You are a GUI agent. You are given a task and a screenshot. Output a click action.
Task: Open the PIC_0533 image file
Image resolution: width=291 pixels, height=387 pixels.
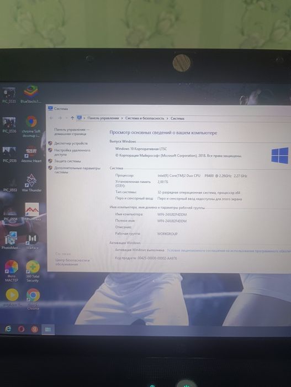click(9, 95)
